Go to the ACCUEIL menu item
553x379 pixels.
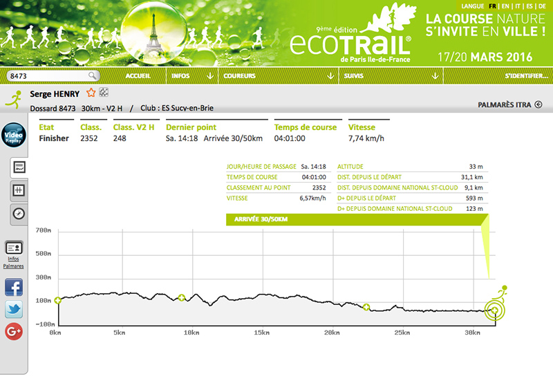139,75
